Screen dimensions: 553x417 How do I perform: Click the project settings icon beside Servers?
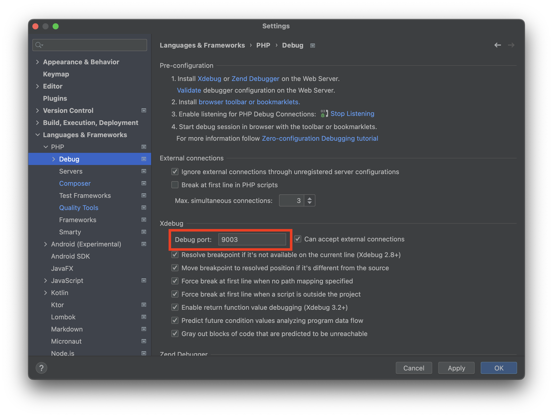point(144,171)
